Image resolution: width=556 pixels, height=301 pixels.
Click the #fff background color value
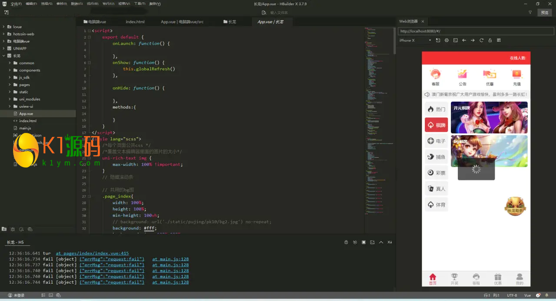click(150, 228)
